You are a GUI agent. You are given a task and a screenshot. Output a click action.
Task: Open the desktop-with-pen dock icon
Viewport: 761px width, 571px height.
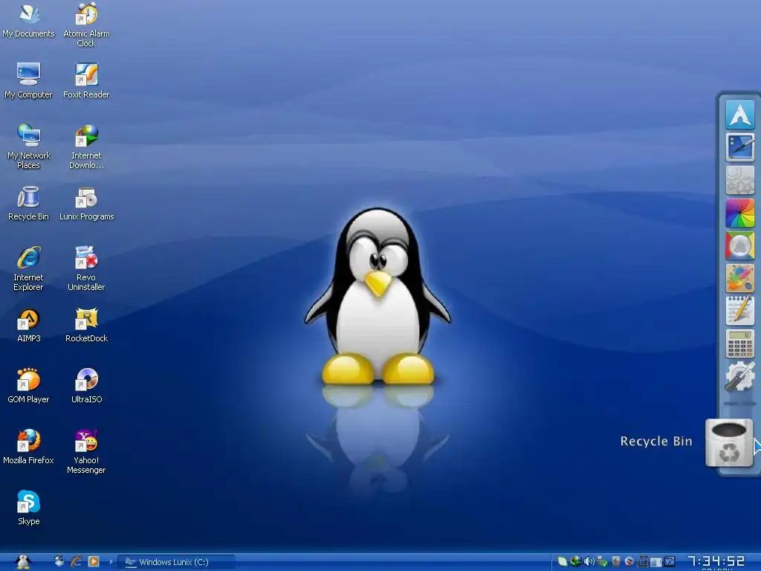(x=739, y=147)
